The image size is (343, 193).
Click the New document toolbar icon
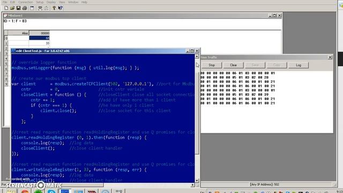tap(6, 8)
